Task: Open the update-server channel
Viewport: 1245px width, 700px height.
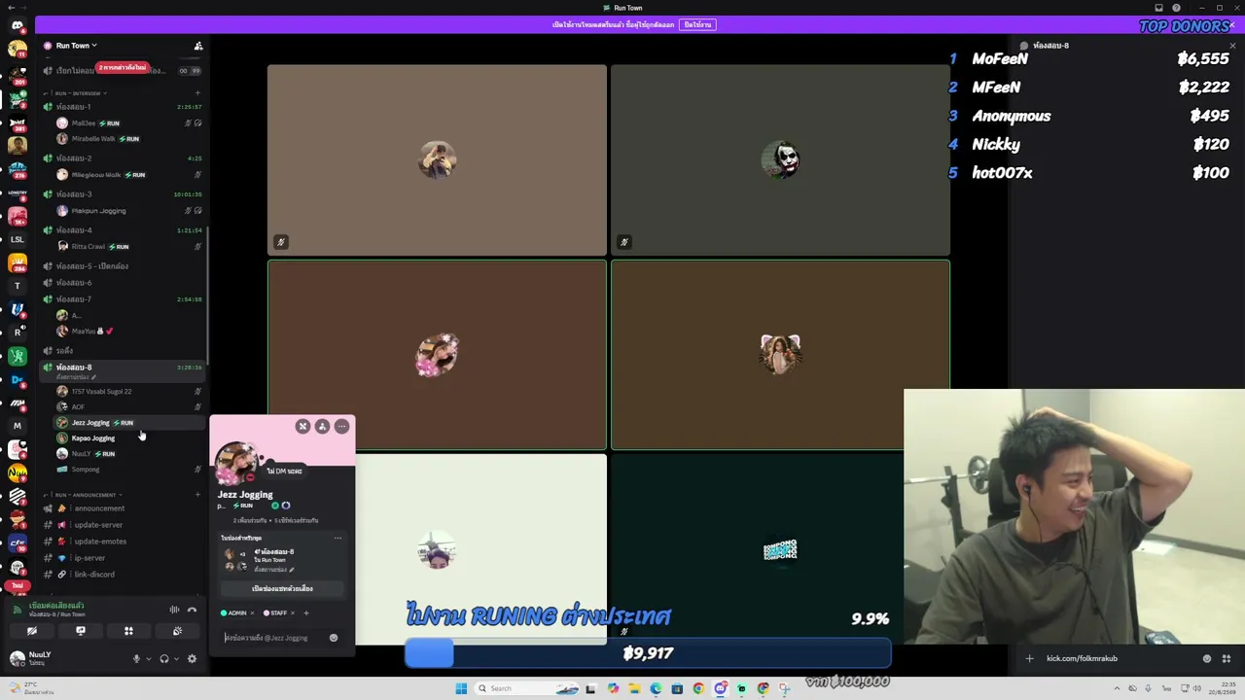Action: (122, 525)
